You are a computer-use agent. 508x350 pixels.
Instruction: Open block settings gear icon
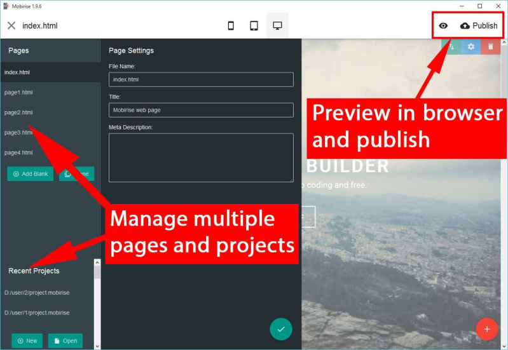click(x=470, y=46)
